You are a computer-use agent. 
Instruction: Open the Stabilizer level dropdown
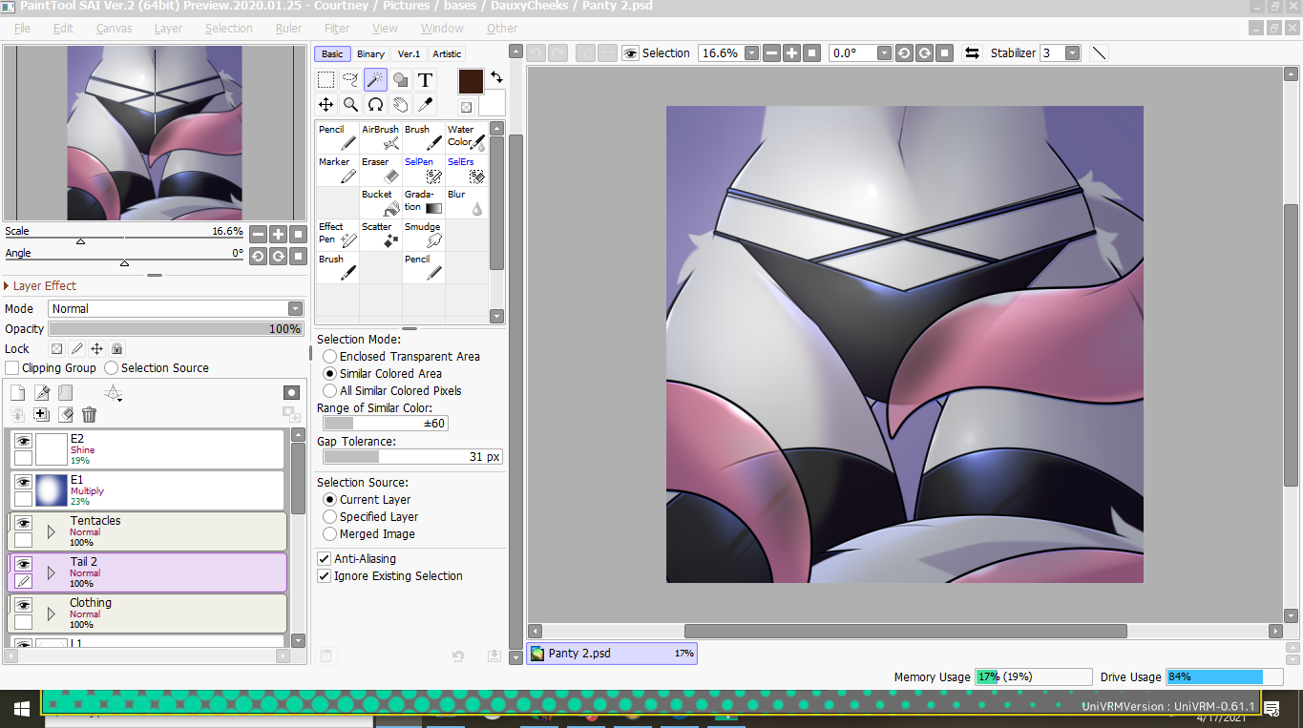(1072, 53)
